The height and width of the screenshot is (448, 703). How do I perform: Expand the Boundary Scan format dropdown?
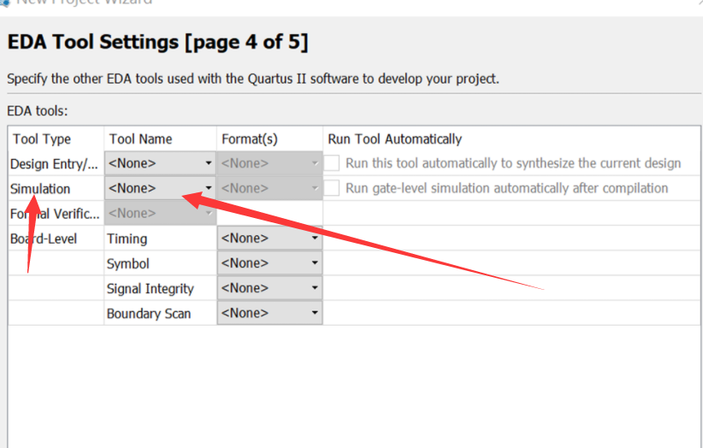269,313
